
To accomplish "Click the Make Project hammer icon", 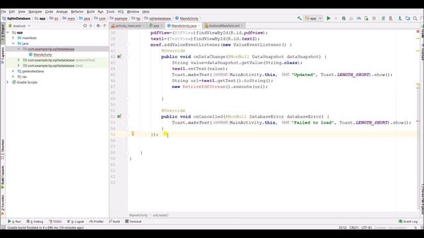I will pyautogui.click(x=299, y=19).
